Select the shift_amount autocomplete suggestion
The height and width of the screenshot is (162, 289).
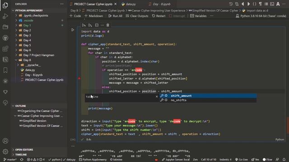tap(208, 96)
